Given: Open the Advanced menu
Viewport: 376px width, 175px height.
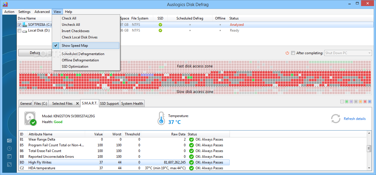Looking at the screenshot, I should (42, 12).
